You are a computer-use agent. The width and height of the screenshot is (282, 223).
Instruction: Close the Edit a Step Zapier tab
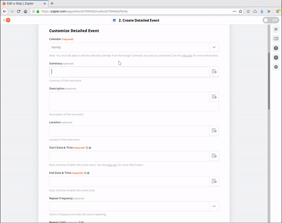(45, 3)
